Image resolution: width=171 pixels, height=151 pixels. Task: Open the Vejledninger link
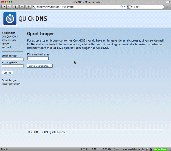9,40
